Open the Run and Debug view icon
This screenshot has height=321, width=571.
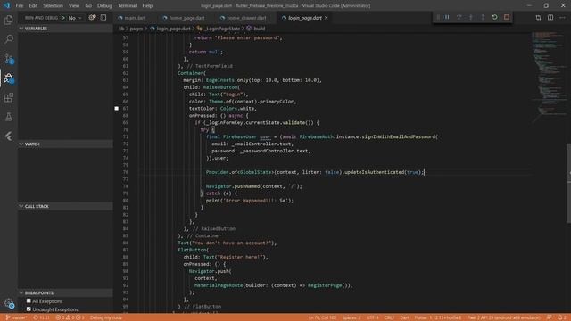point(9,78)
